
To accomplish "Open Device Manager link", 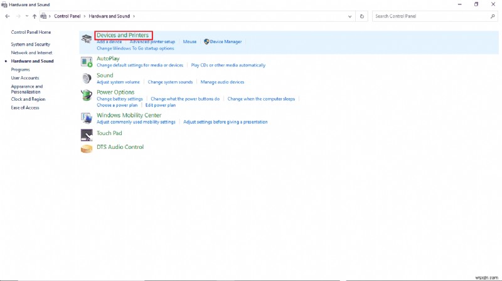I will [x=226, y=42].
